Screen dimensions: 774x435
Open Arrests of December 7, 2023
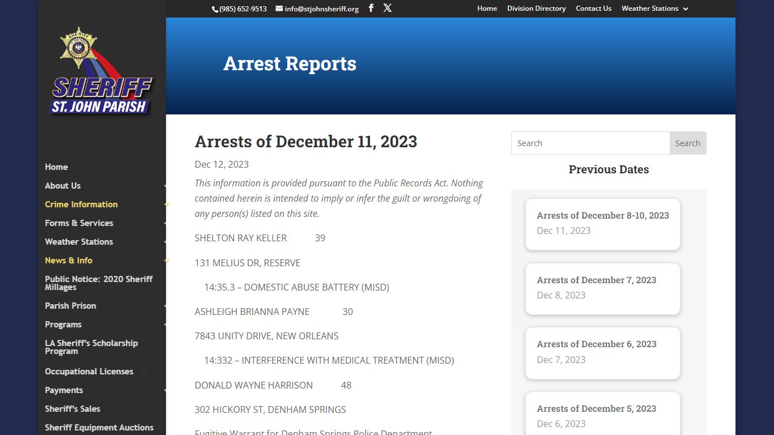[597, 280]
